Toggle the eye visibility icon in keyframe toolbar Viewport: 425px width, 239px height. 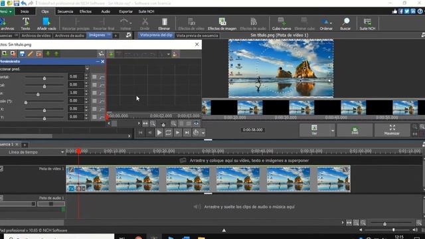pos(197,123)
